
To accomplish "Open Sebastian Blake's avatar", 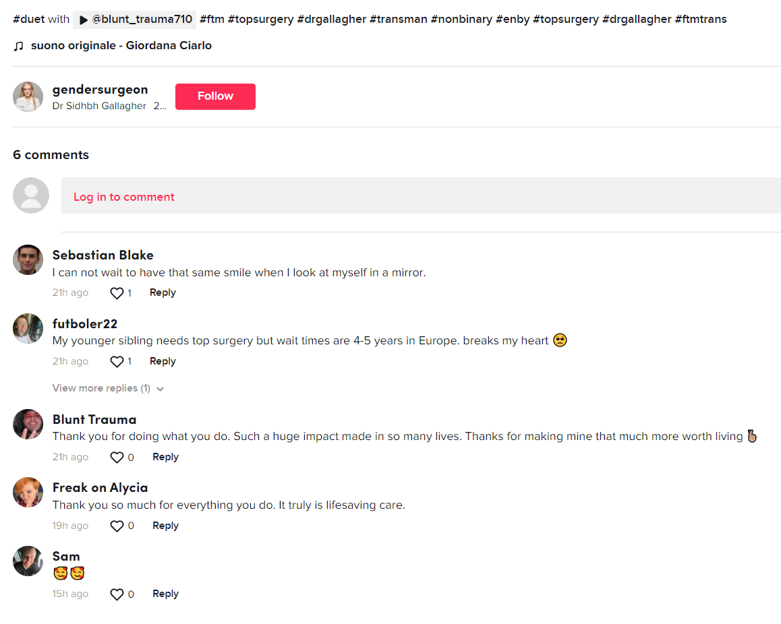I will pos(28,259).
